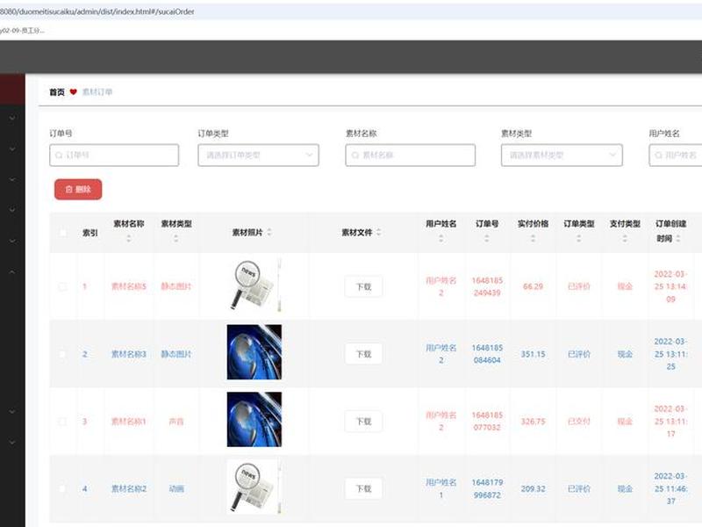The image size is (702, 527).
Task: Click price value 209.32
Action: [533, 488]
